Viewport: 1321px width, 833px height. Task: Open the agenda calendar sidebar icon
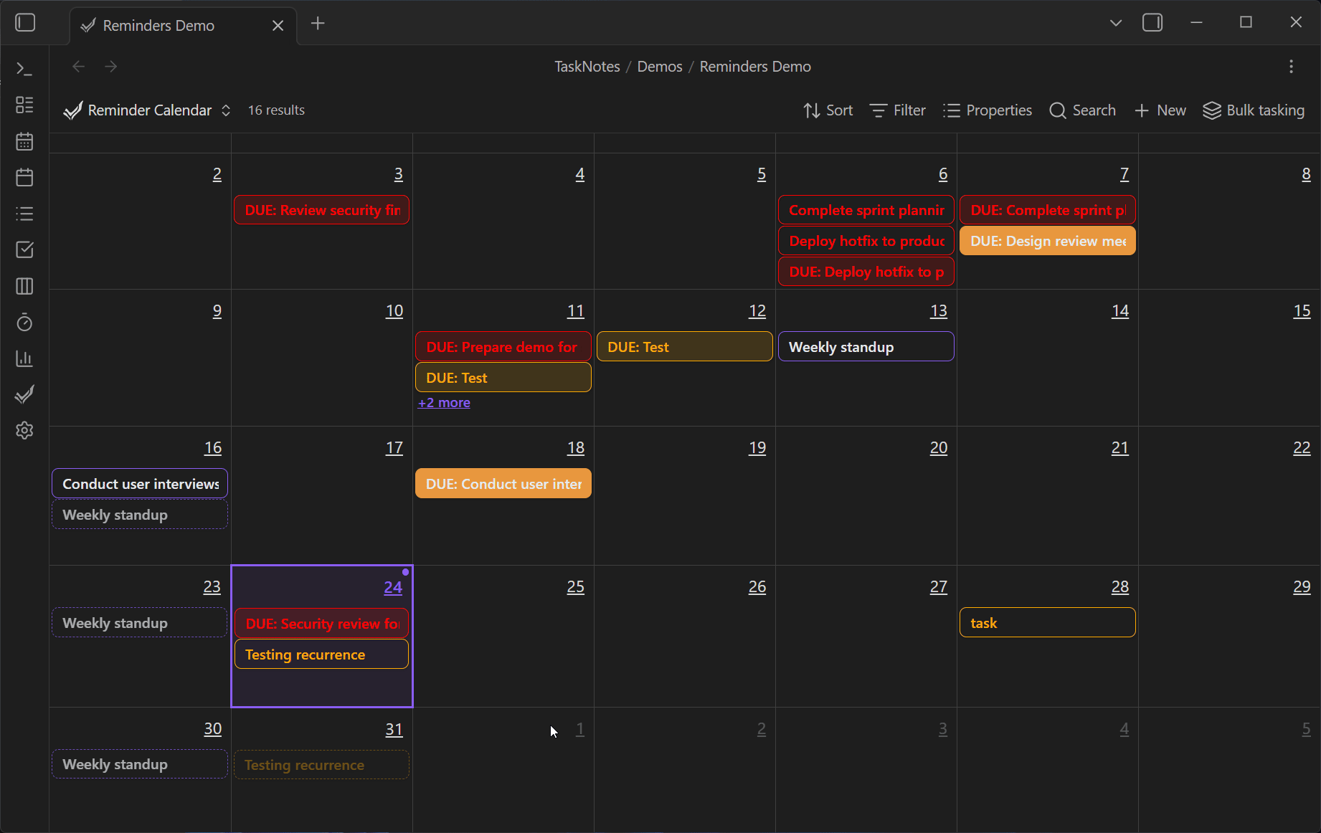(24, 177)
